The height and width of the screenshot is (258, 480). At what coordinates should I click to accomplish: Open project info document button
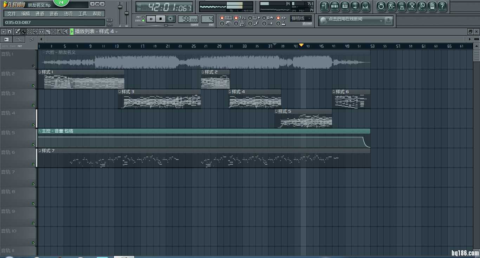[x=432, y=6]
